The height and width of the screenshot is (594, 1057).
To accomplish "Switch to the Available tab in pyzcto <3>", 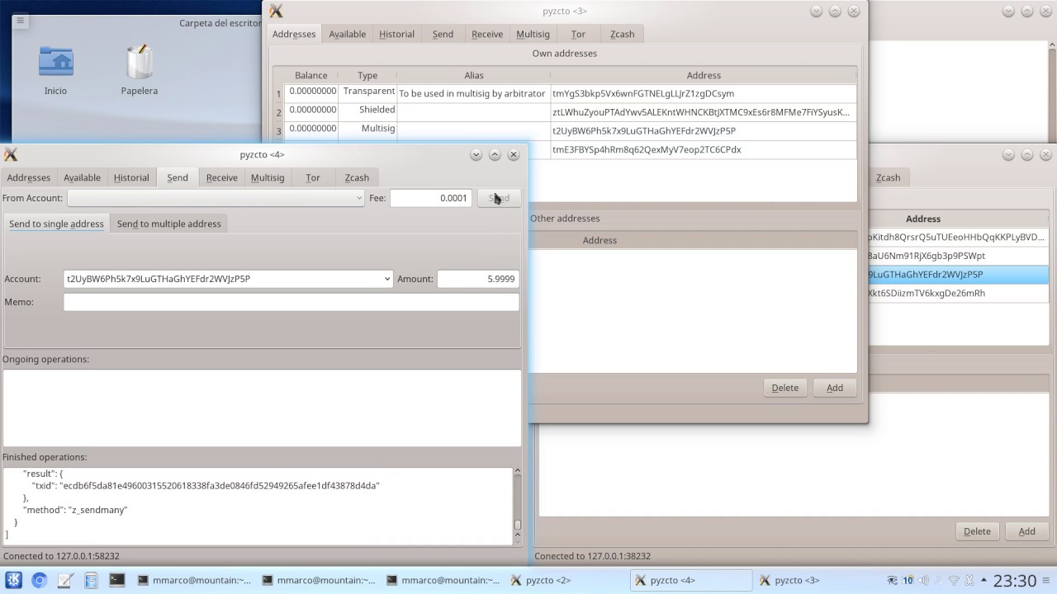I will [348, 34].
